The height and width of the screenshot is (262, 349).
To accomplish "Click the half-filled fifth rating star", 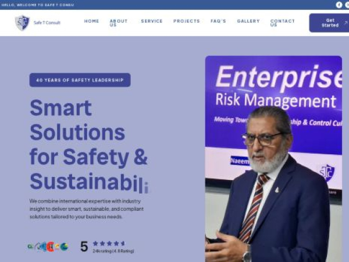I will pyautogui.click(x=123, y=243).
